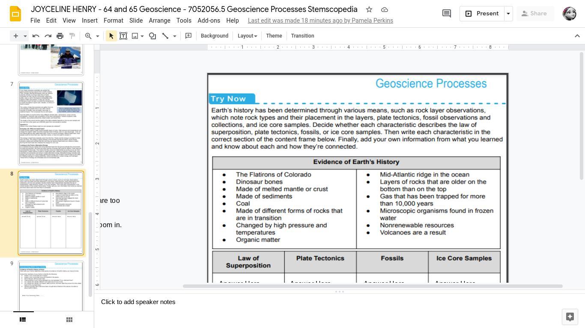Click to add speaker notes
The height and width of the screenshot is (328, 585).
point(138,302)
